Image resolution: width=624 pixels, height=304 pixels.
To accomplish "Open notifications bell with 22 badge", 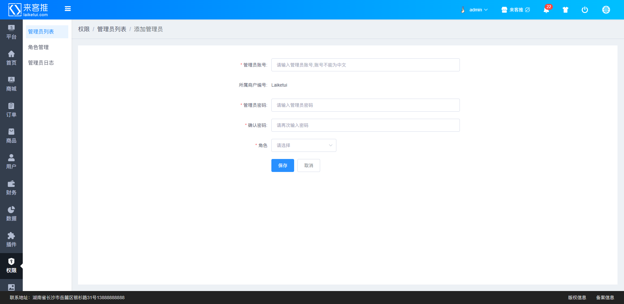I will (x=547, y=10).
